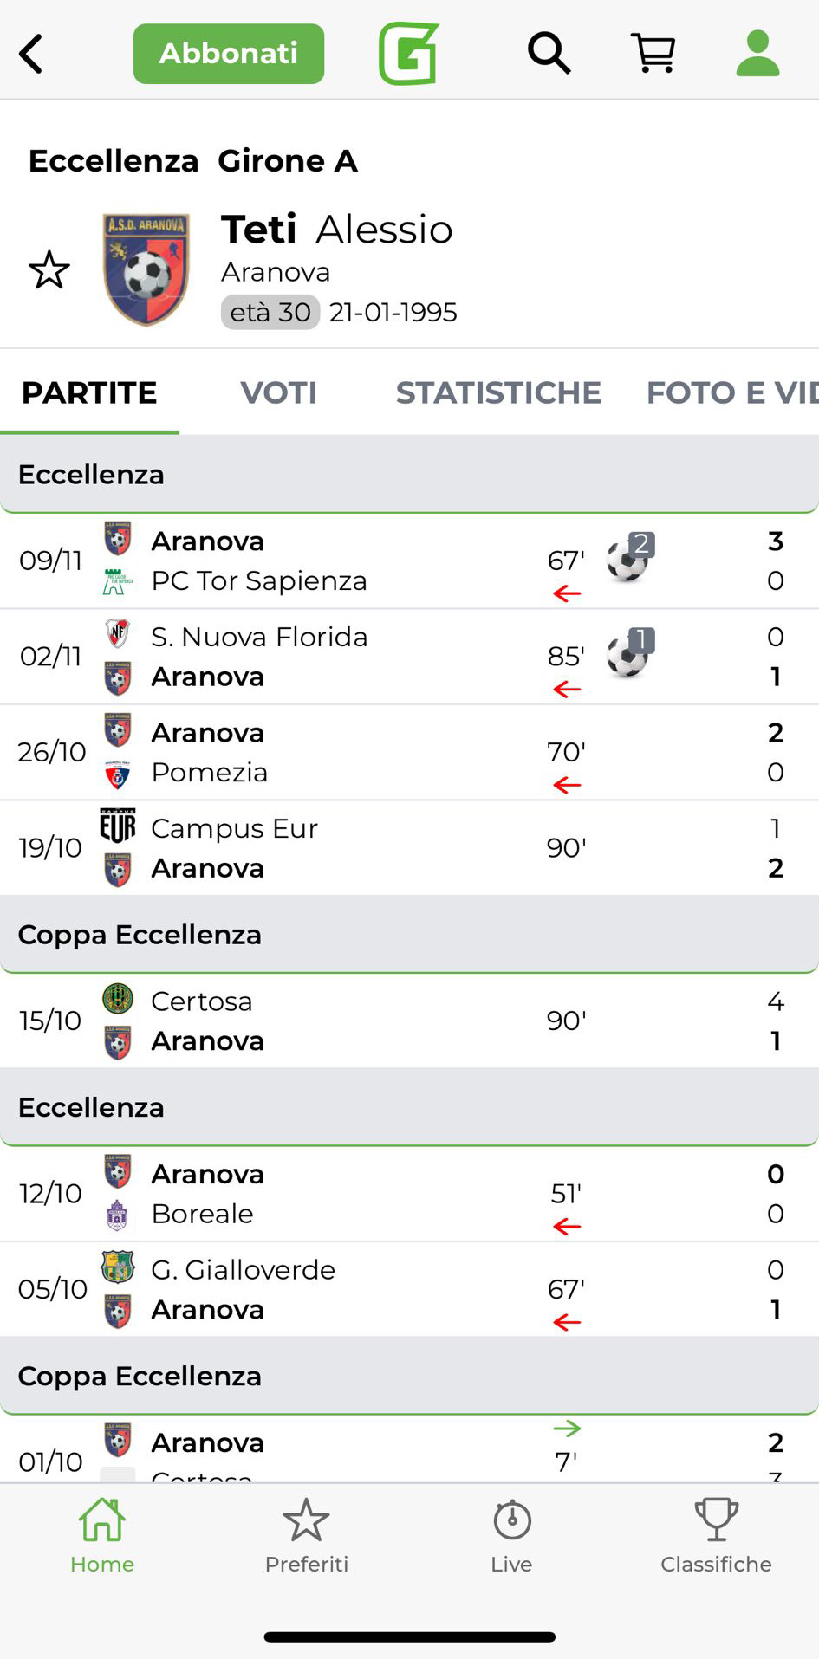Tap the two-goals ball icon on 09/11 match

pyautogui.click(x=630, y=558)
